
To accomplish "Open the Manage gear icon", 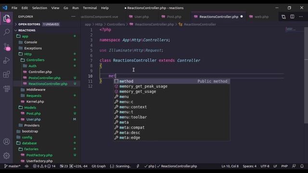I will pos(6,156).
